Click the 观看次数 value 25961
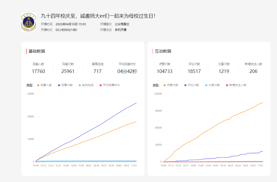The height and width of the screenshot is (182, 277). click(68, 71)
